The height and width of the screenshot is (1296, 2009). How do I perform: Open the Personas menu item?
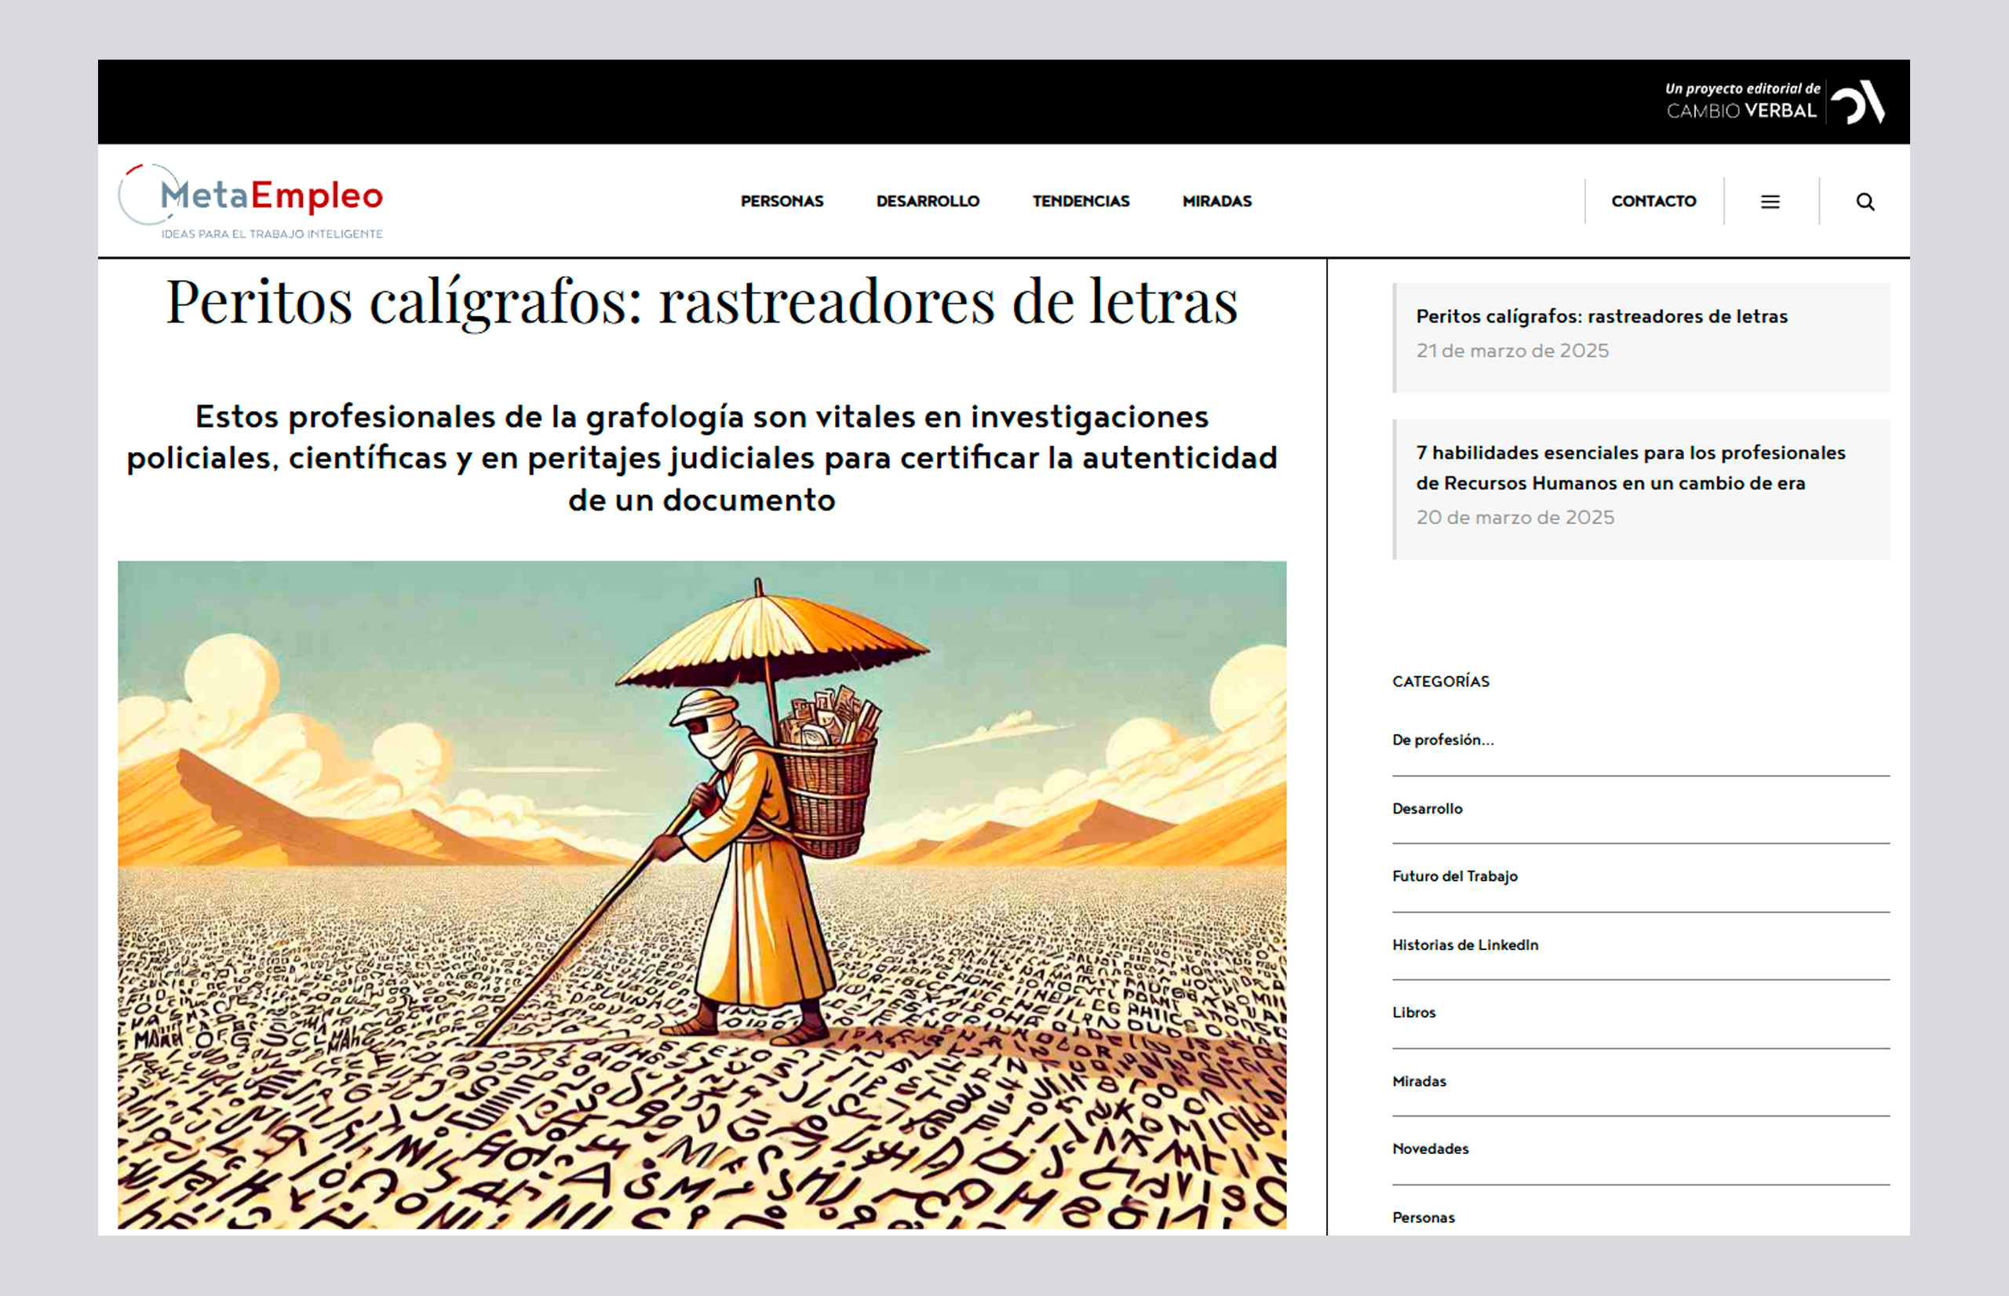782,201
